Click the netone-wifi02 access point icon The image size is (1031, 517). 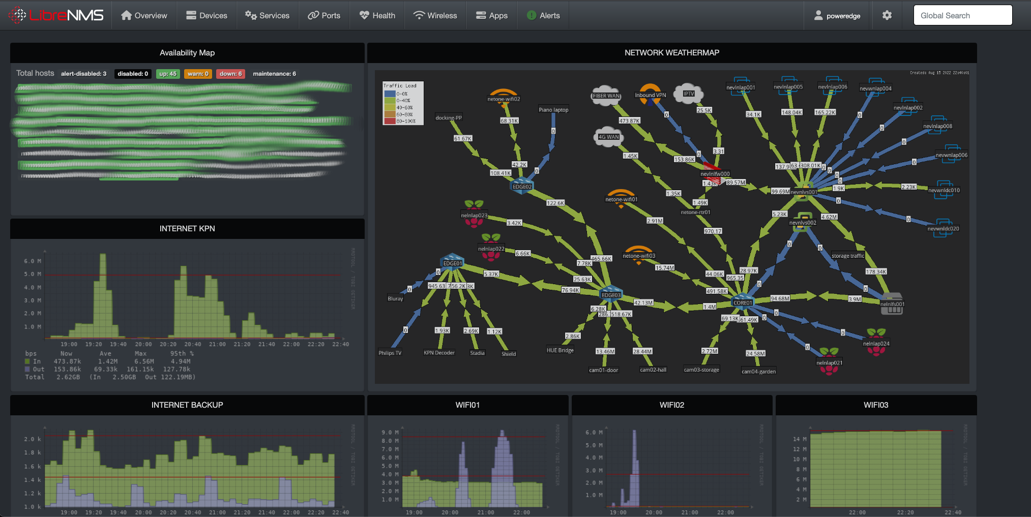(x=504, y=98)
